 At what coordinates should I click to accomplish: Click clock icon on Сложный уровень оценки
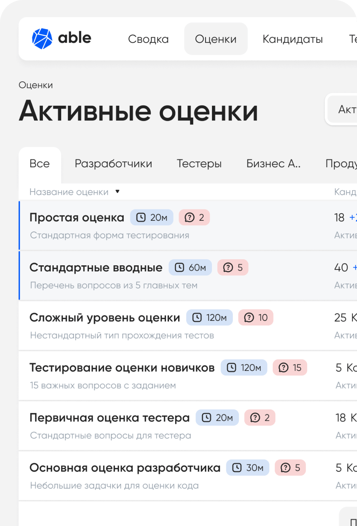[x=197, y=318]
